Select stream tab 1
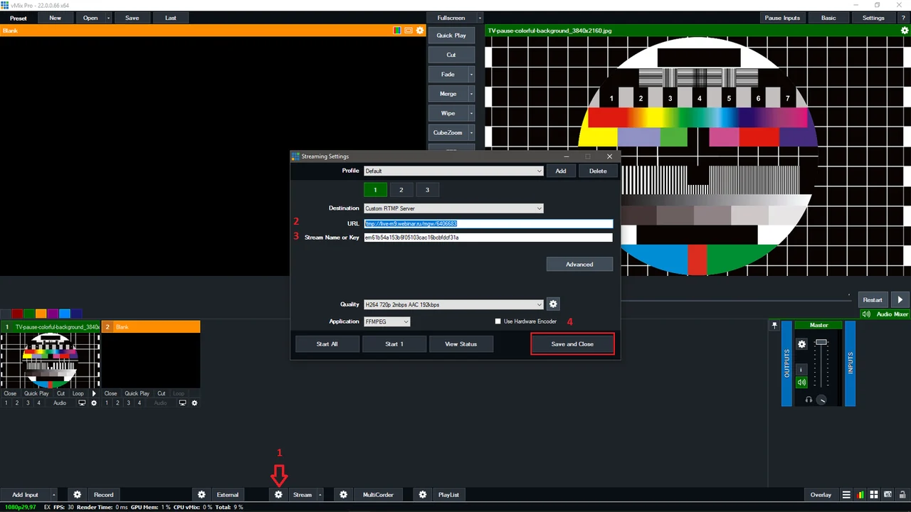The height and width of the screenshot is (512, 911). 375,190
